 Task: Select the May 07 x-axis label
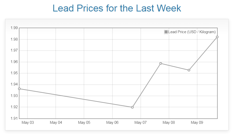coord(140,123)
